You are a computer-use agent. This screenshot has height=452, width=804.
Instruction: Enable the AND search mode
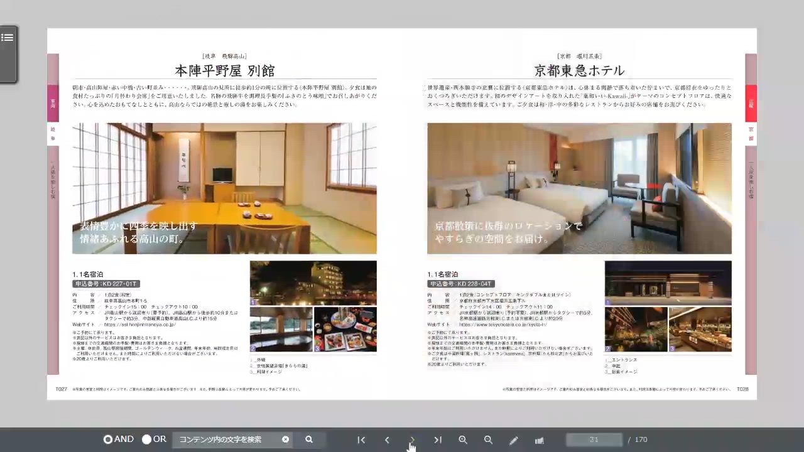coord(107,439)
